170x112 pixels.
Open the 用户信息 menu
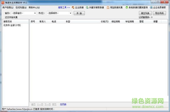click(x=8, y=7)
